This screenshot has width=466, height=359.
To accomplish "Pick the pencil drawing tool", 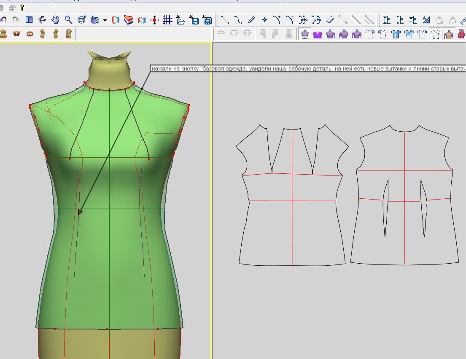I will [x=251, y=20].
